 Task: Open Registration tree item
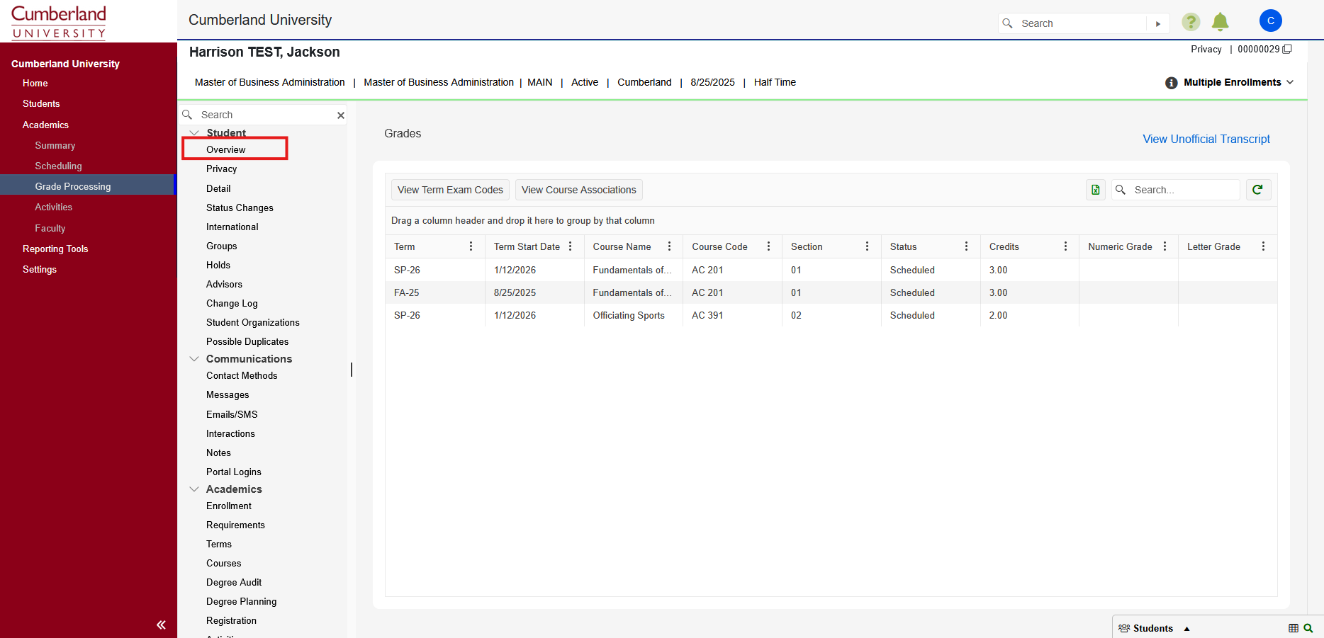(232, 620)
